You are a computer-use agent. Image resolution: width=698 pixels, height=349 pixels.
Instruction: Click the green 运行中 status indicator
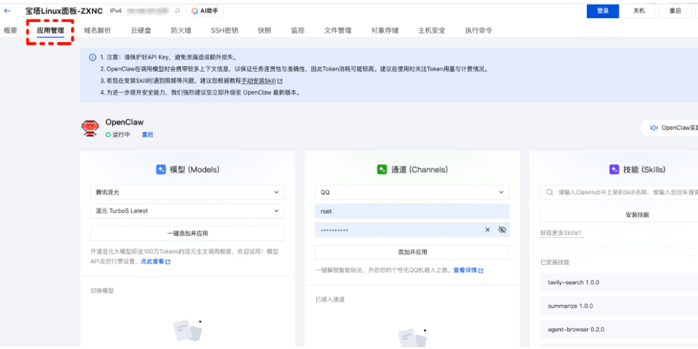point(108,134)
